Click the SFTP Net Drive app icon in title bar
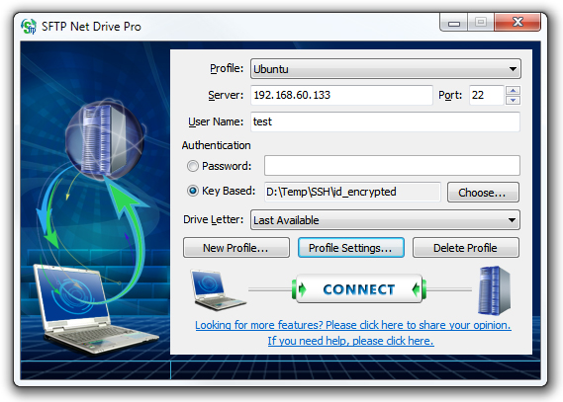 [29, 26]
